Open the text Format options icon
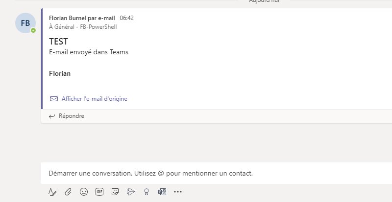The height and width of the screenshot is (202, 392). [x=52, y=192]
